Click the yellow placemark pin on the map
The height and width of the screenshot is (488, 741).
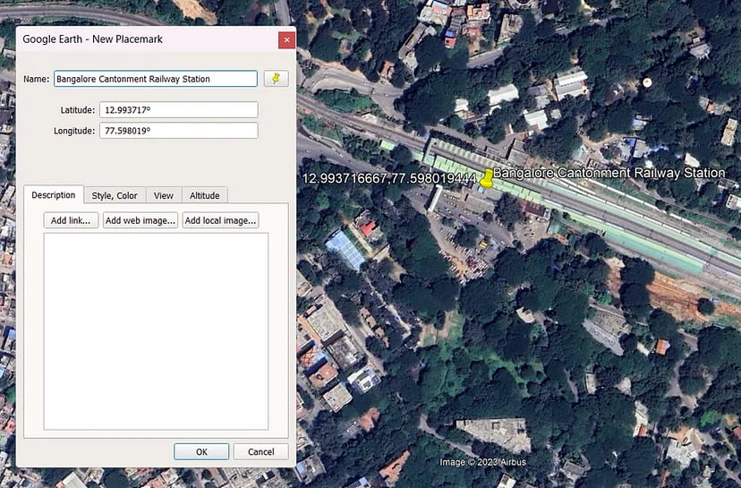[486, 179]
